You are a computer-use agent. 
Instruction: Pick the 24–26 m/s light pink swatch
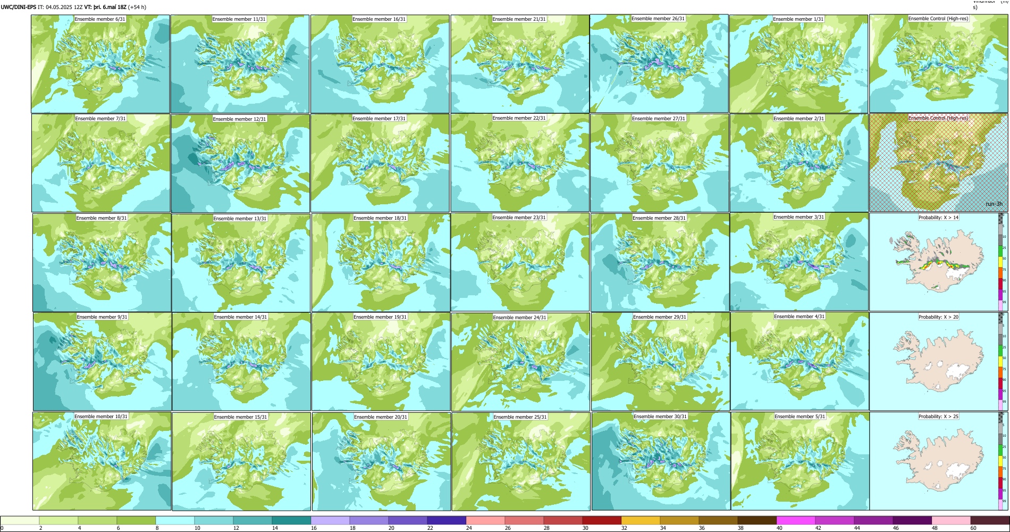pos(485,520)
